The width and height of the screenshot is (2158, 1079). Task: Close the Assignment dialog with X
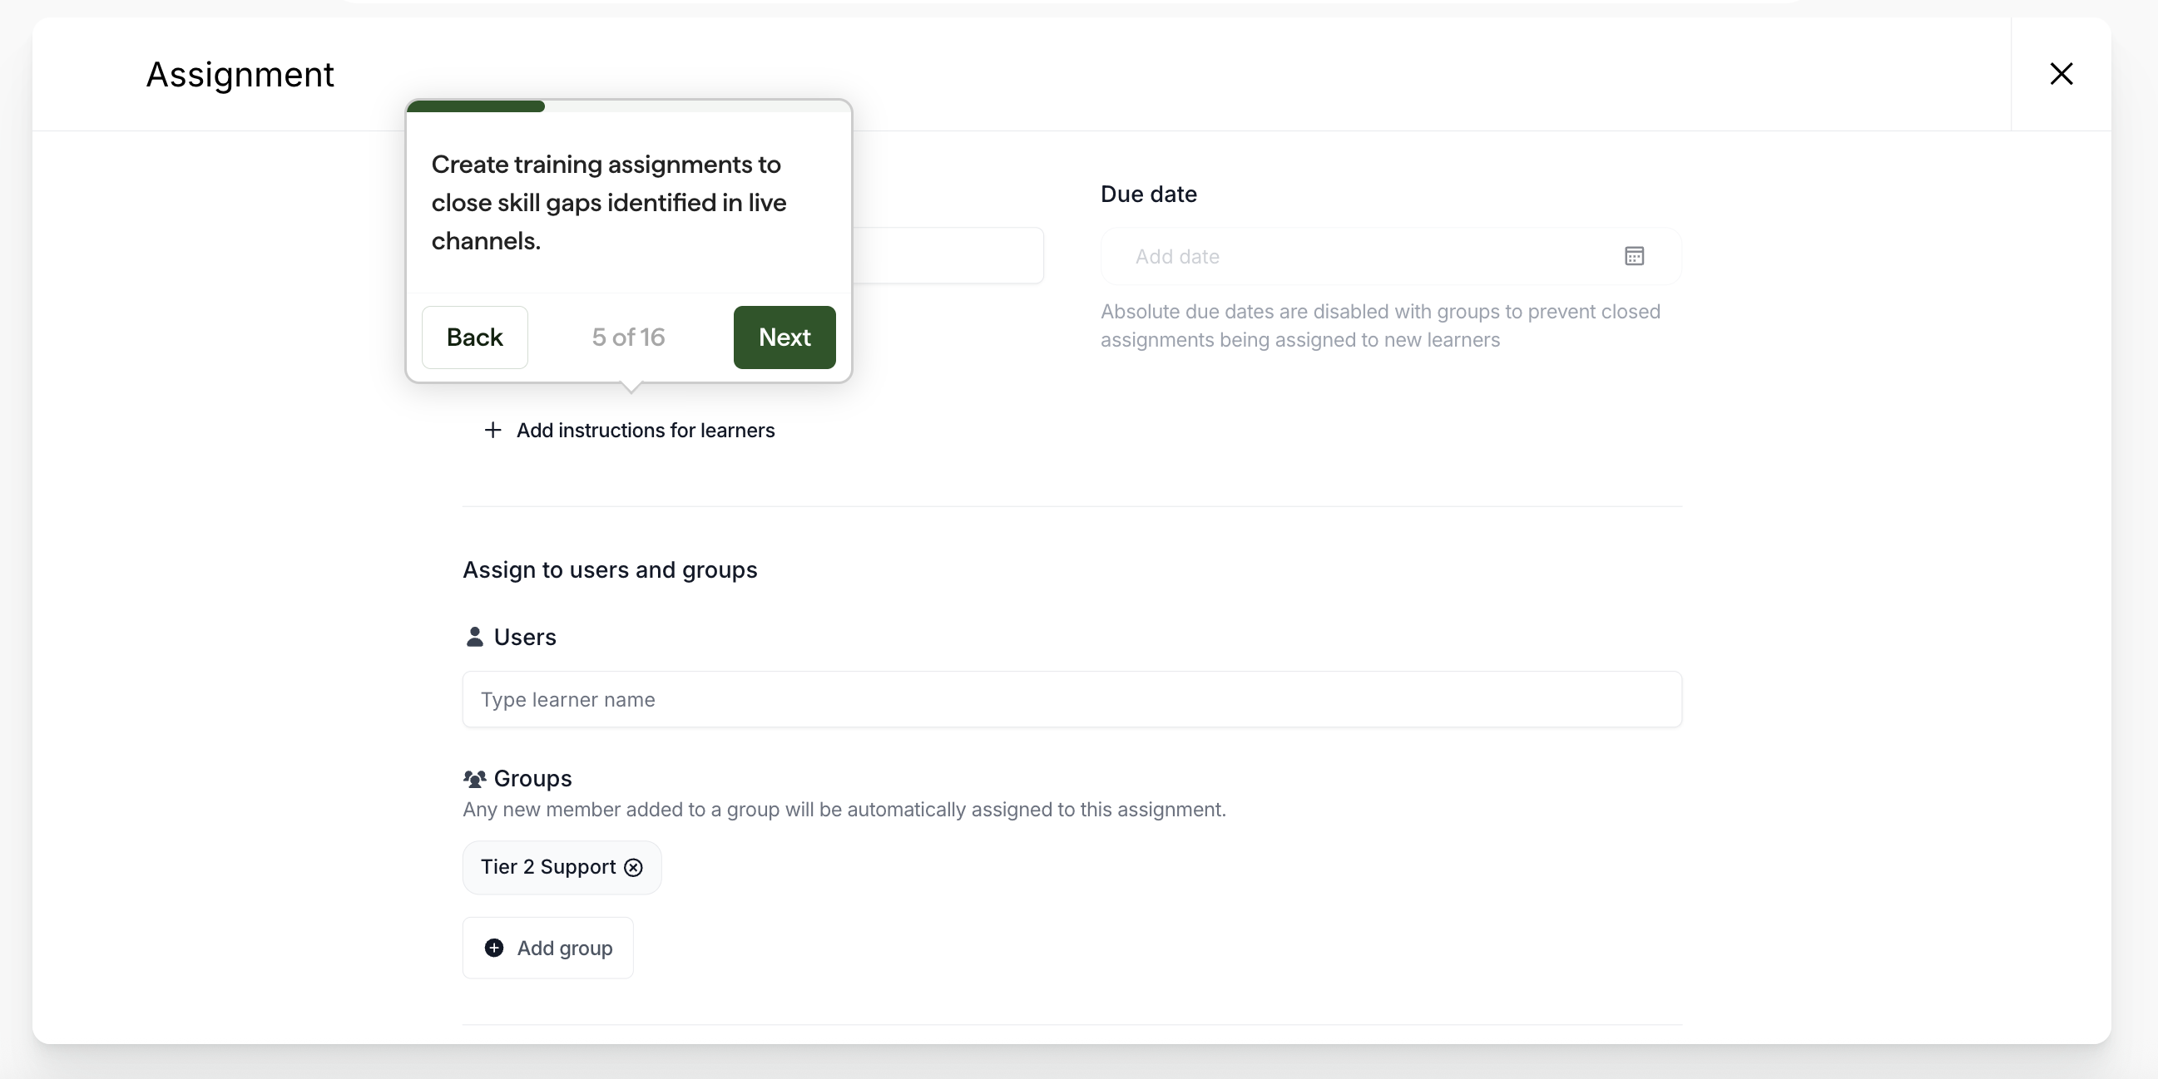click(2061, 74)
